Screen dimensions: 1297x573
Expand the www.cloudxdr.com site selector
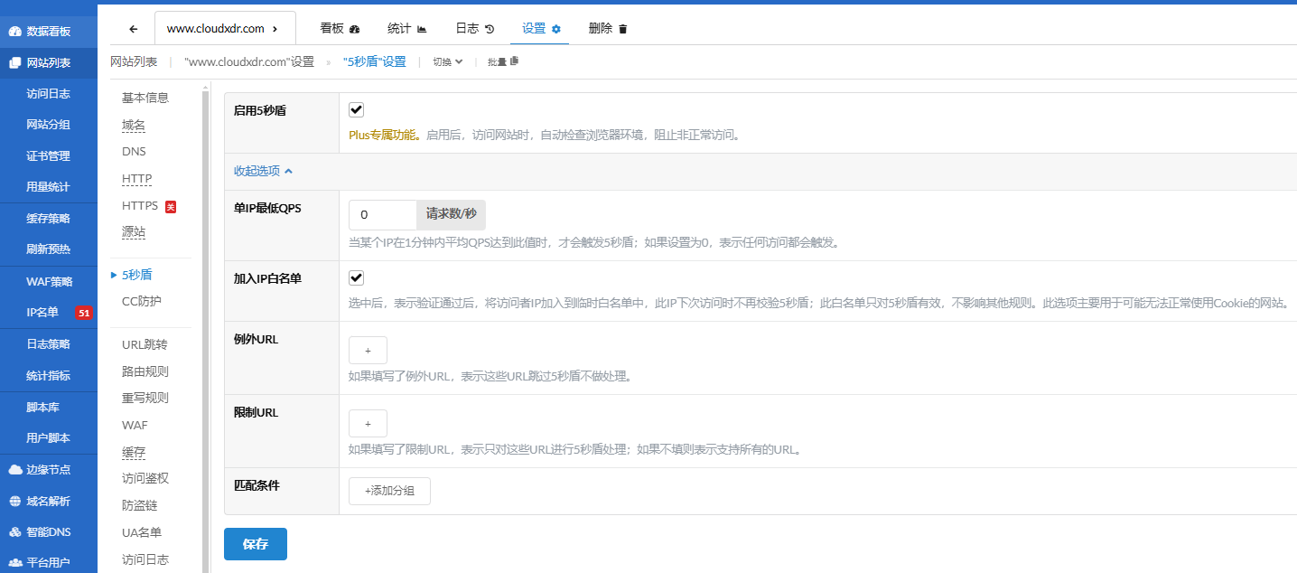pyautogui.click(x=224, y=29)
